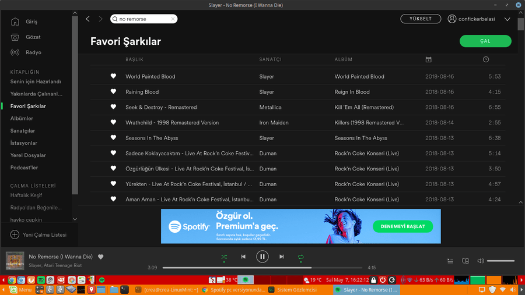Toggle shuffle mode

[x=224, y=257]
